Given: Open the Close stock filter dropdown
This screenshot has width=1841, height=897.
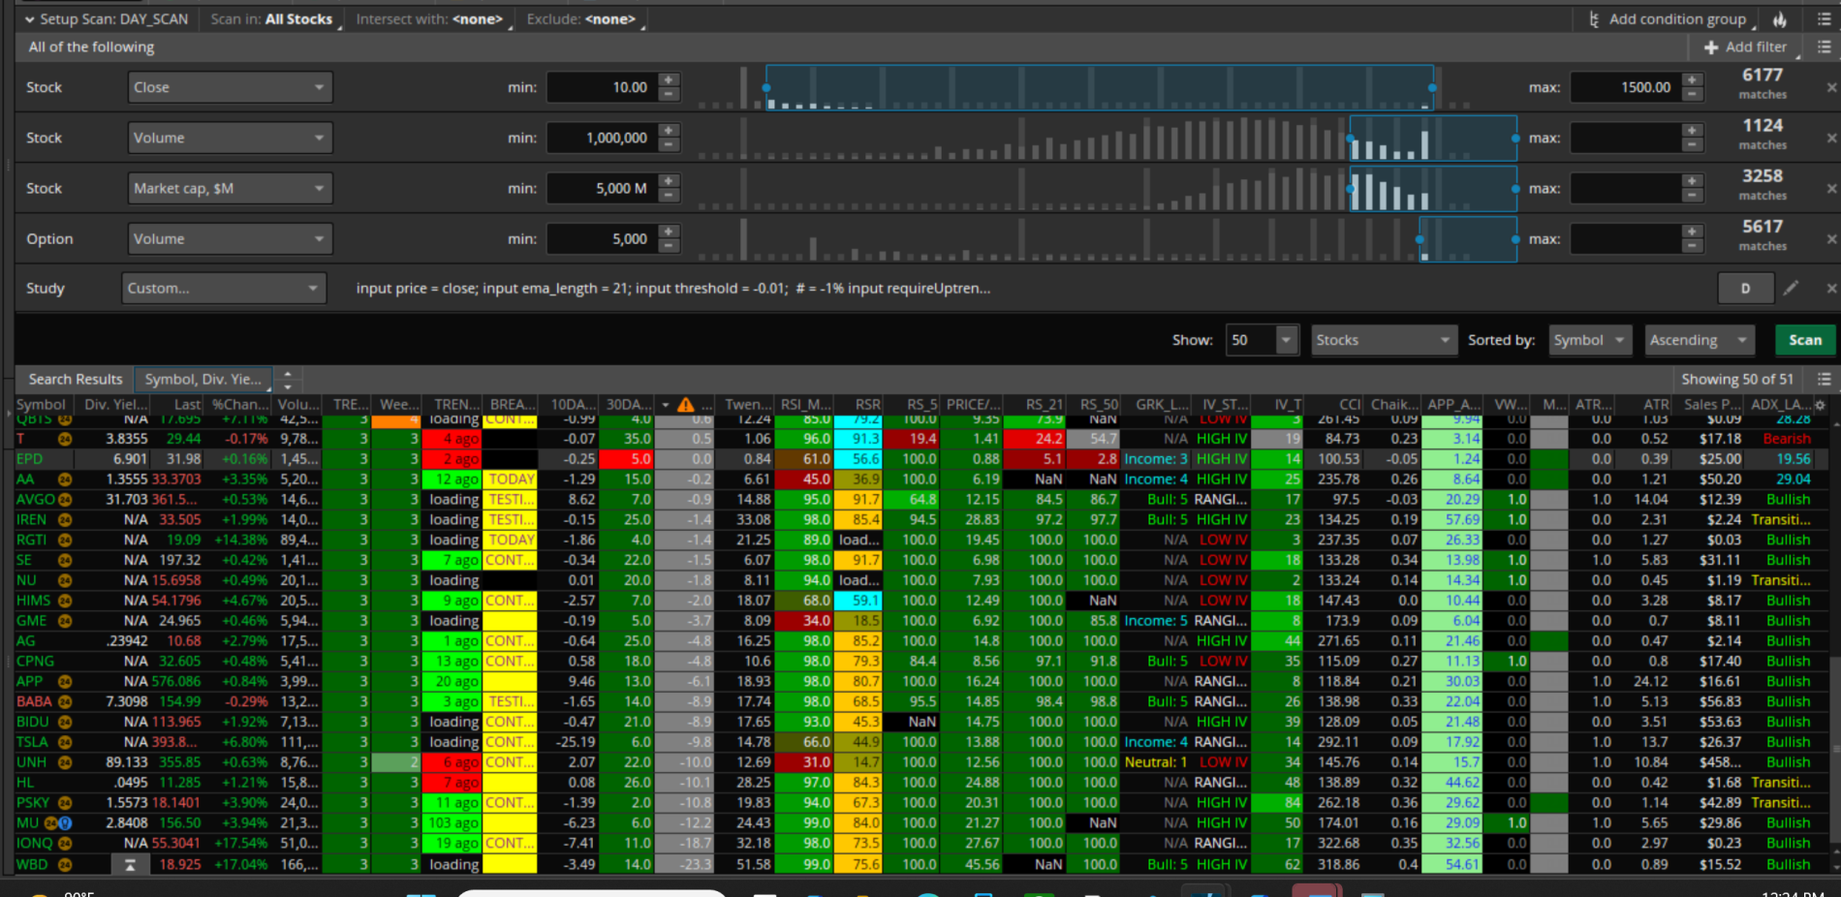Looking at the screenshot, I should point(230,87).
